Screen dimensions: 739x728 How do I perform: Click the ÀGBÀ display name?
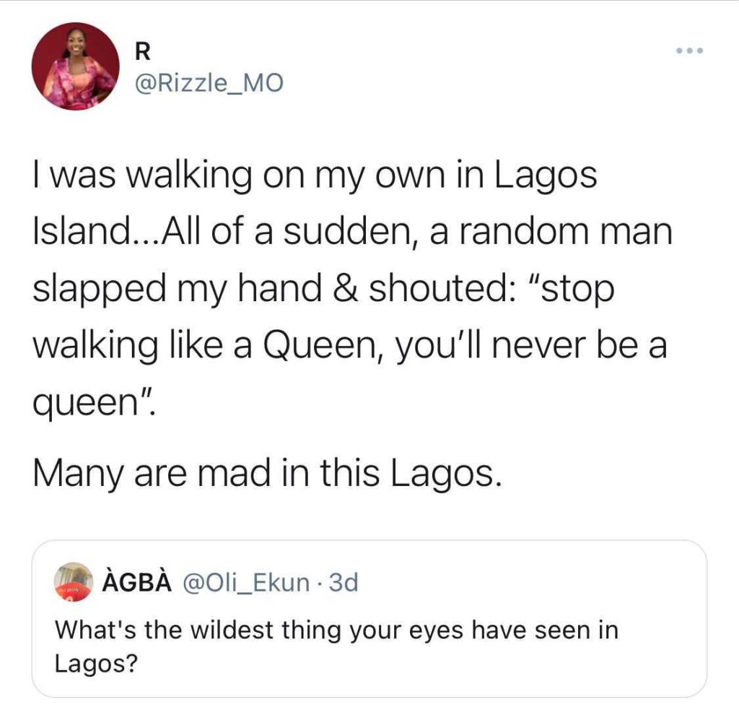138,582
